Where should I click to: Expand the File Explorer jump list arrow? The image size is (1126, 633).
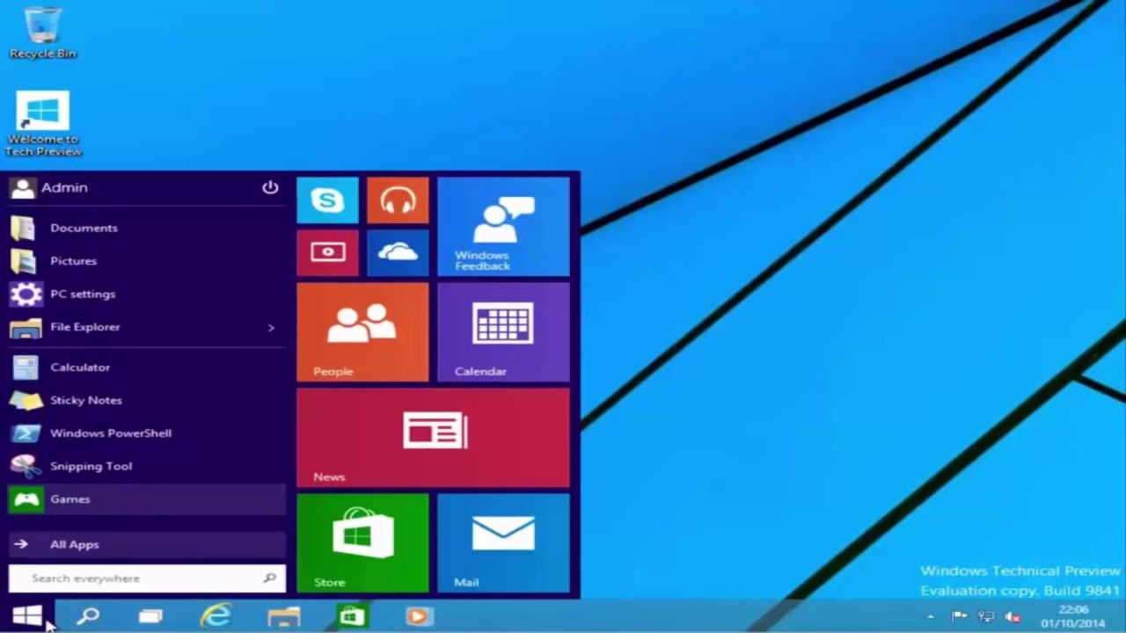click(x=271, y=328)
